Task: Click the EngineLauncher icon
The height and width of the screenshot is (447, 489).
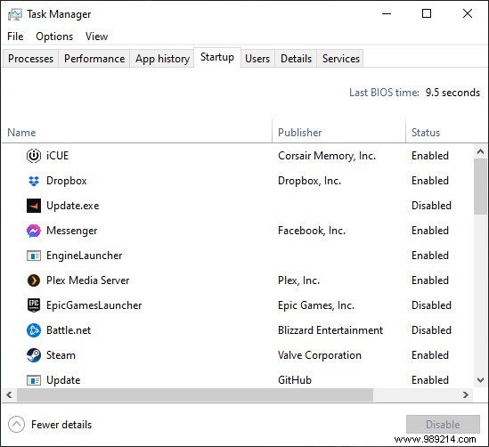Action: [x=34, y=256]
